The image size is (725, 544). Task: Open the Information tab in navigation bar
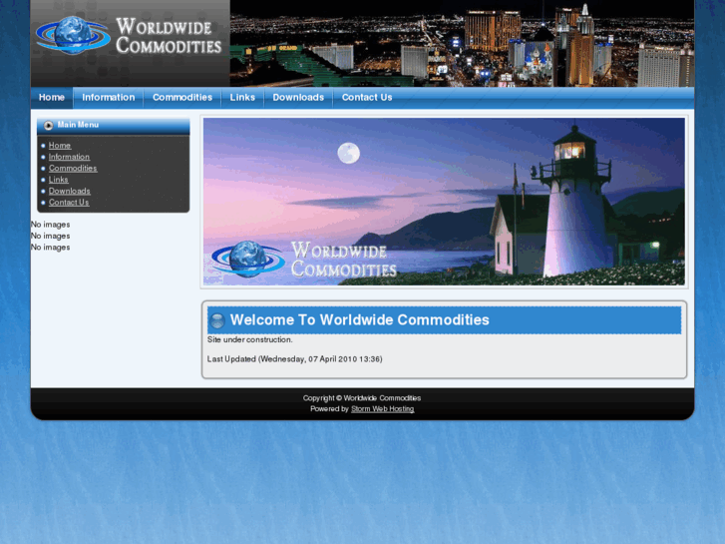click(x=108, y=98)
